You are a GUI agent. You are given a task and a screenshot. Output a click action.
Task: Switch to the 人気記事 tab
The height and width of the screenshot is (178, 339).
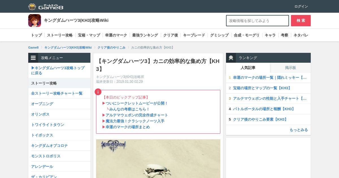[248, 68]
